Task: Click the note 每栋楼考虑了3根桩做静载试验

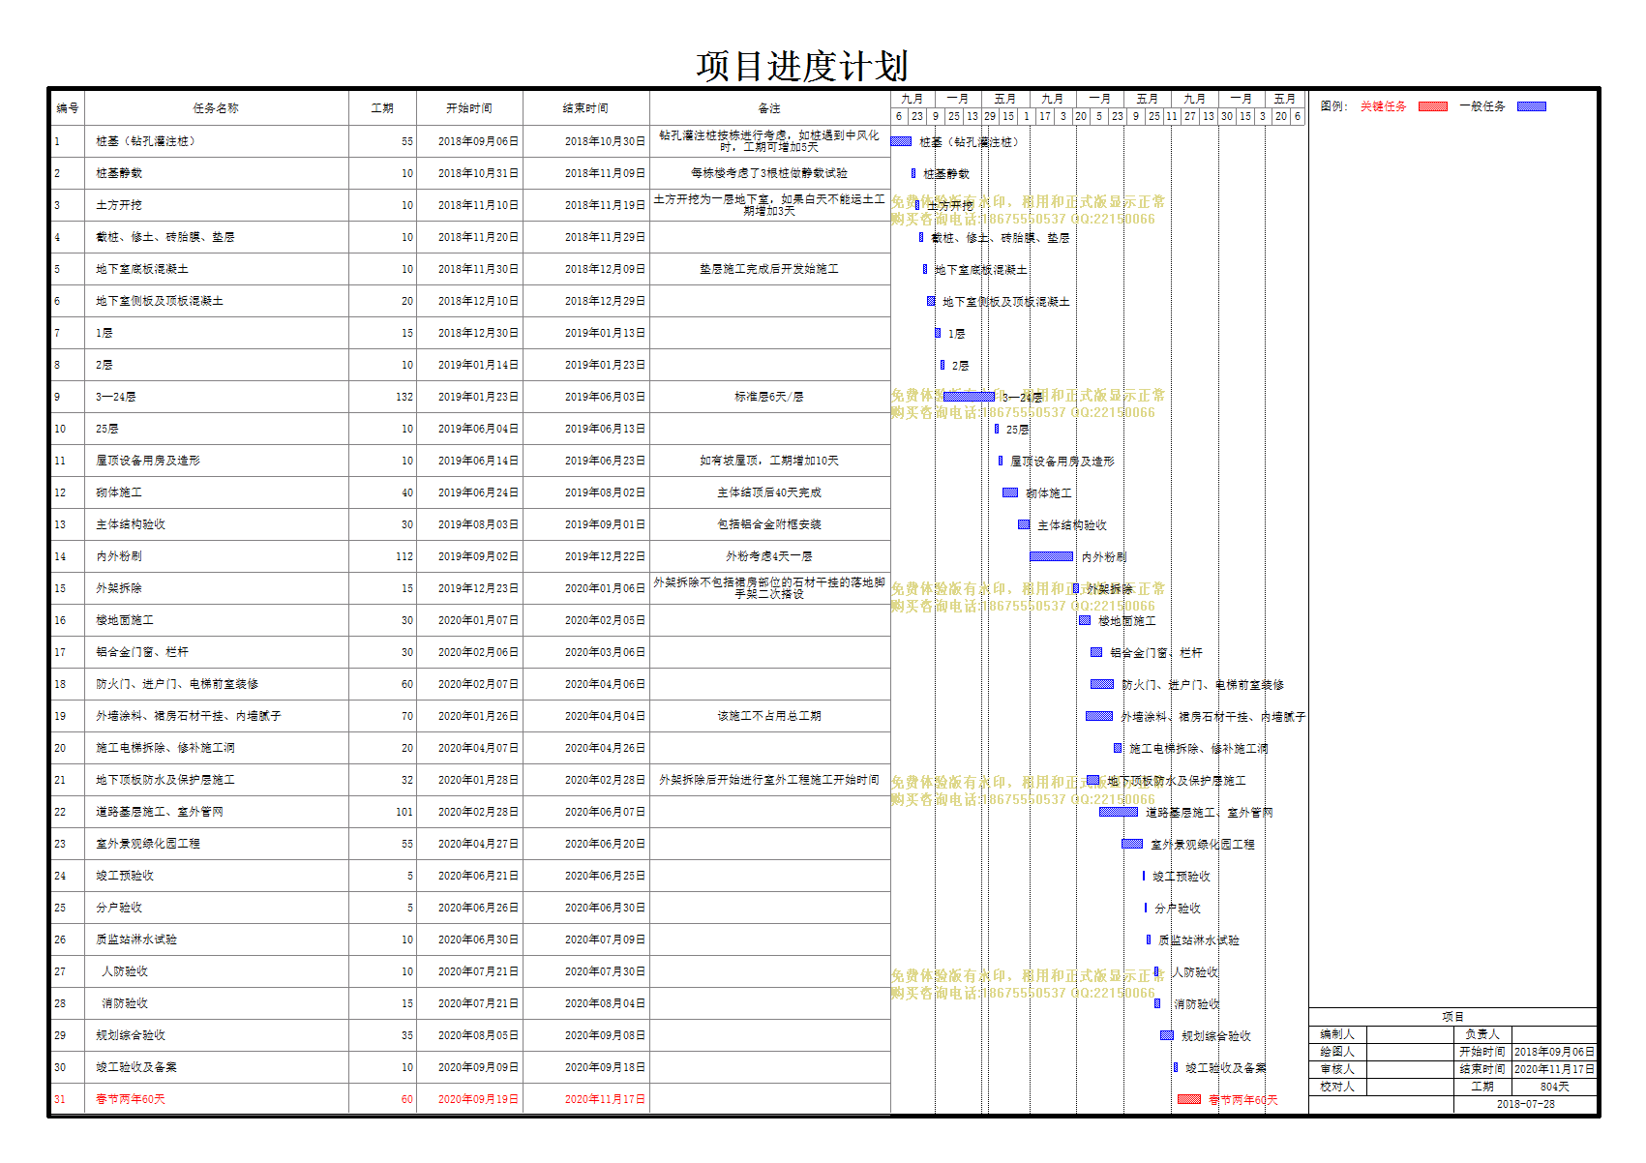Action: click(769, 173)
